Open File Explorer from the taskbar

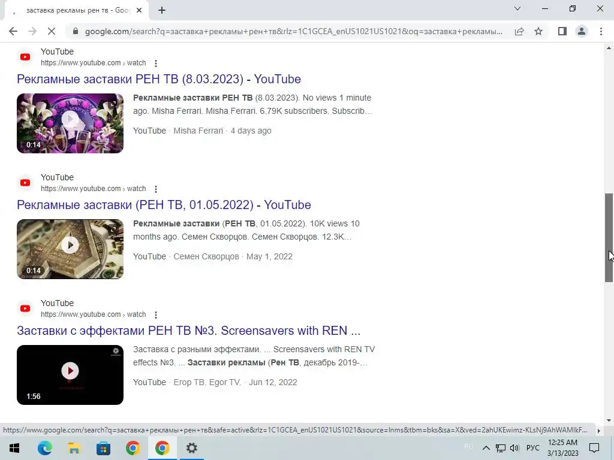tap(74, 448)
